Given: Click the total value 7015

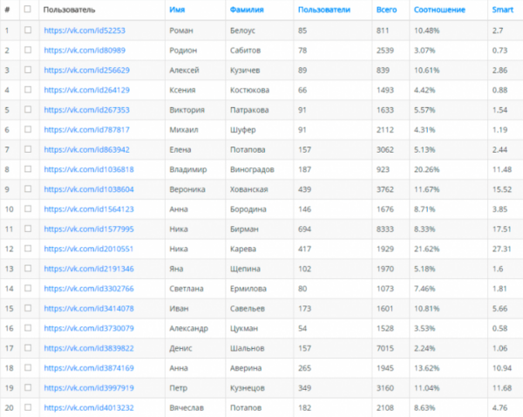Looking at the screenshot, I should pyautogui.click(x=385, y=348).
